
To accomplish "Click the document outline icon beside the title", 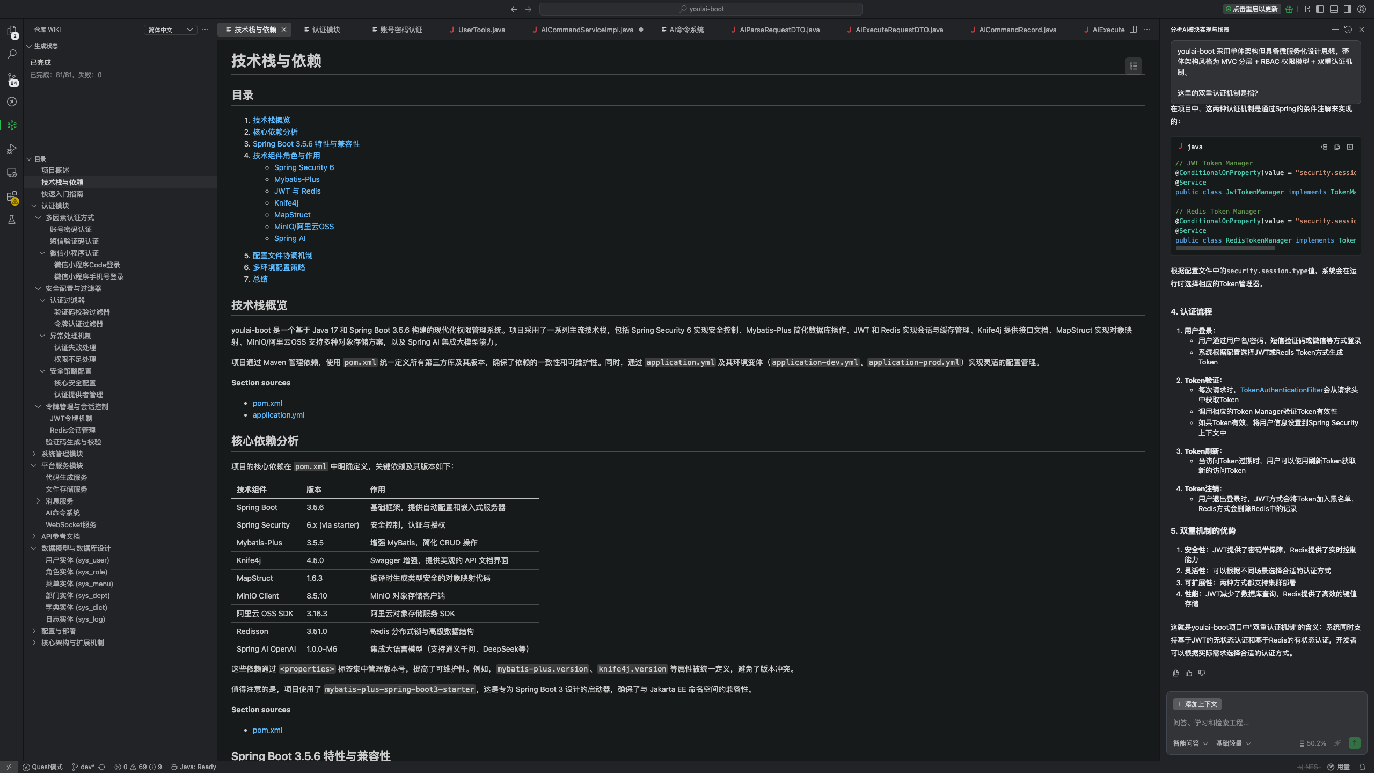I will (1133, 66).
